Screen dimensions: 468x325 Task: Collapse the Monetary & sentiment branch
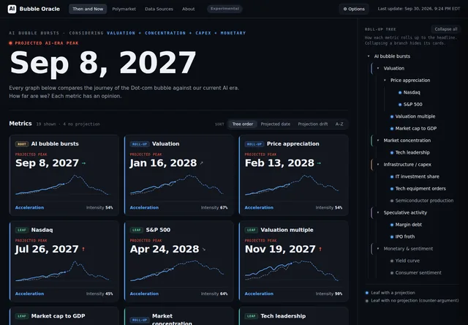click(x=378, y=249)
